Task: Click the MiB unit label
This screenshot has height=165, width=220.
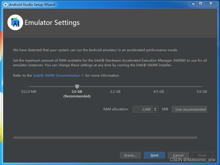Action: (x=165, y=109)
